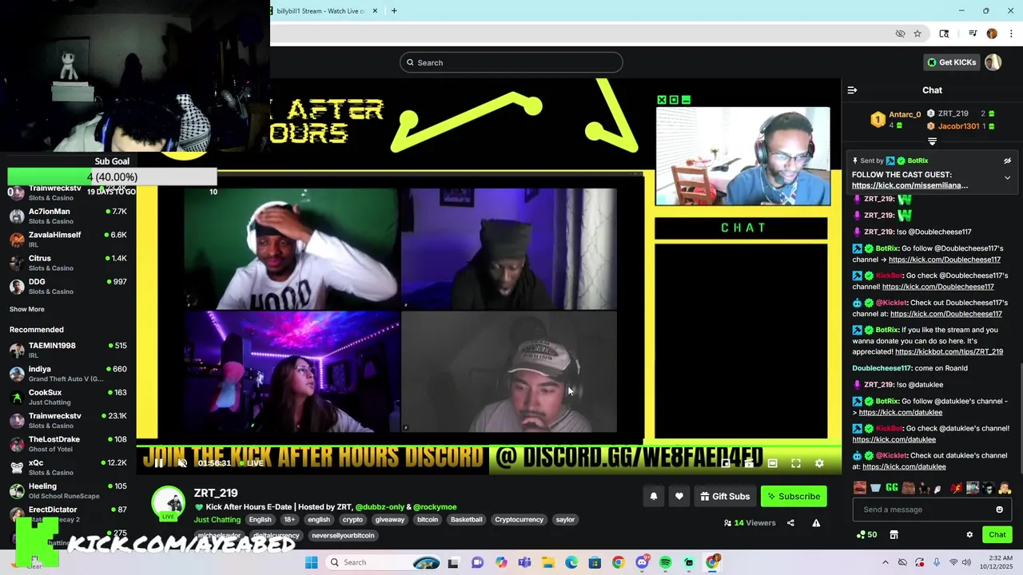Open the @dubbz-only mention link
Screen dimensions: 1023x575
click(380, 507)
